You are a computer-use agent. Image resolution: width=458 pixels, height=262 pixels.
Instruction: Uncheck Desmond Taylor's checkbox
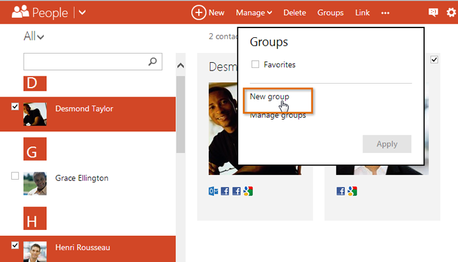[15, 106]
